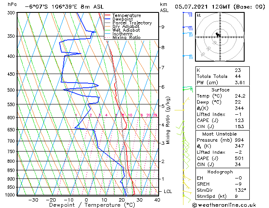Screen dimensions: 269x208
Task: Click the wind barb at 400 hPa level
Action: (x=188, y=56)
